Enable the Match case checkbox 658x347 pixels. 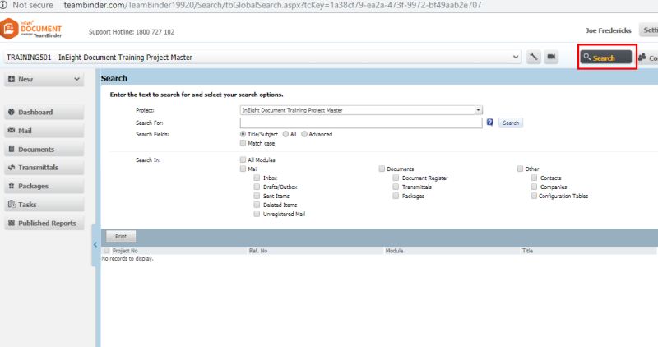243,143
